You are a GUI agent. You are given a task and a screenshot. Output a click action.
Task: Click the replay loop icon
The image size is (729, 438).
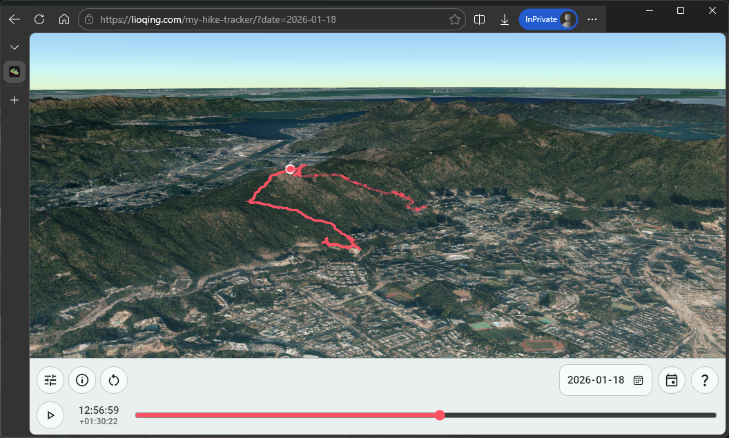pyautogui.click(x=113, y=380)
